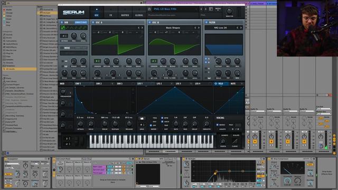
Task: Toggle the SUB oscillator enable switch
Action: (x=62, y=22)
